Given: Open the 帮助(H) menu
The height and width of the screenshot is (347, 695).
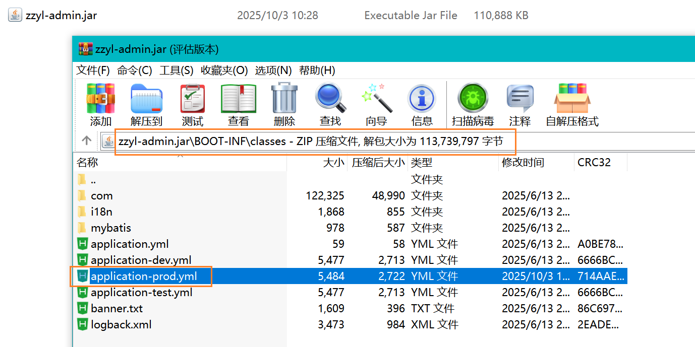Looking at the screenshot, I should tap(317, 70).
